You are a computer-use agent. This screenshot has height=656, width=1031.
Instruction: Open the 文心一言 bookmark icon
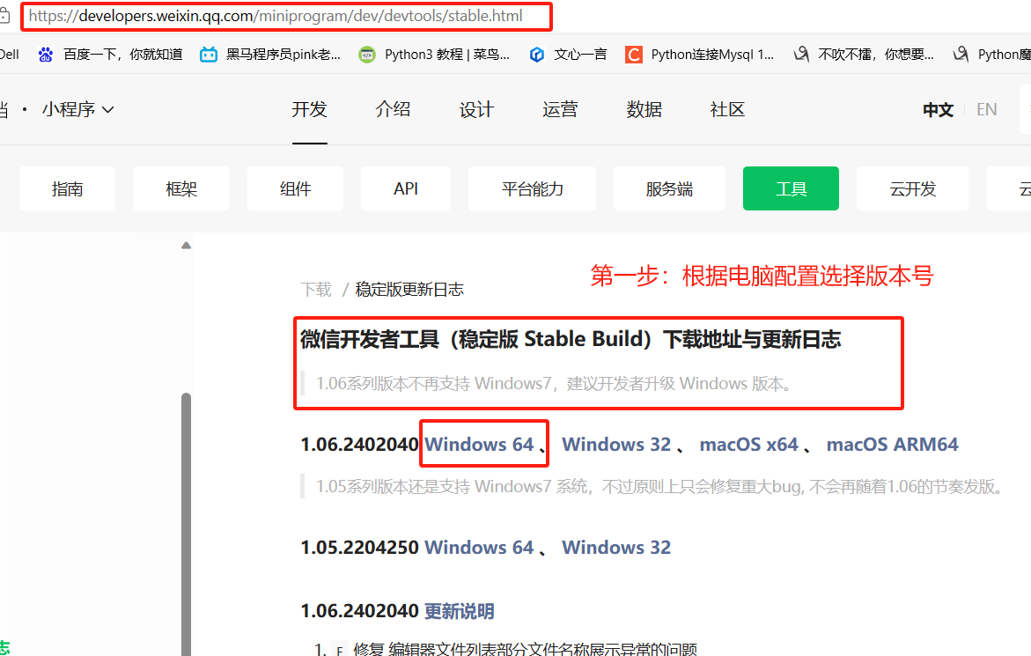click(x=536, y=55)
